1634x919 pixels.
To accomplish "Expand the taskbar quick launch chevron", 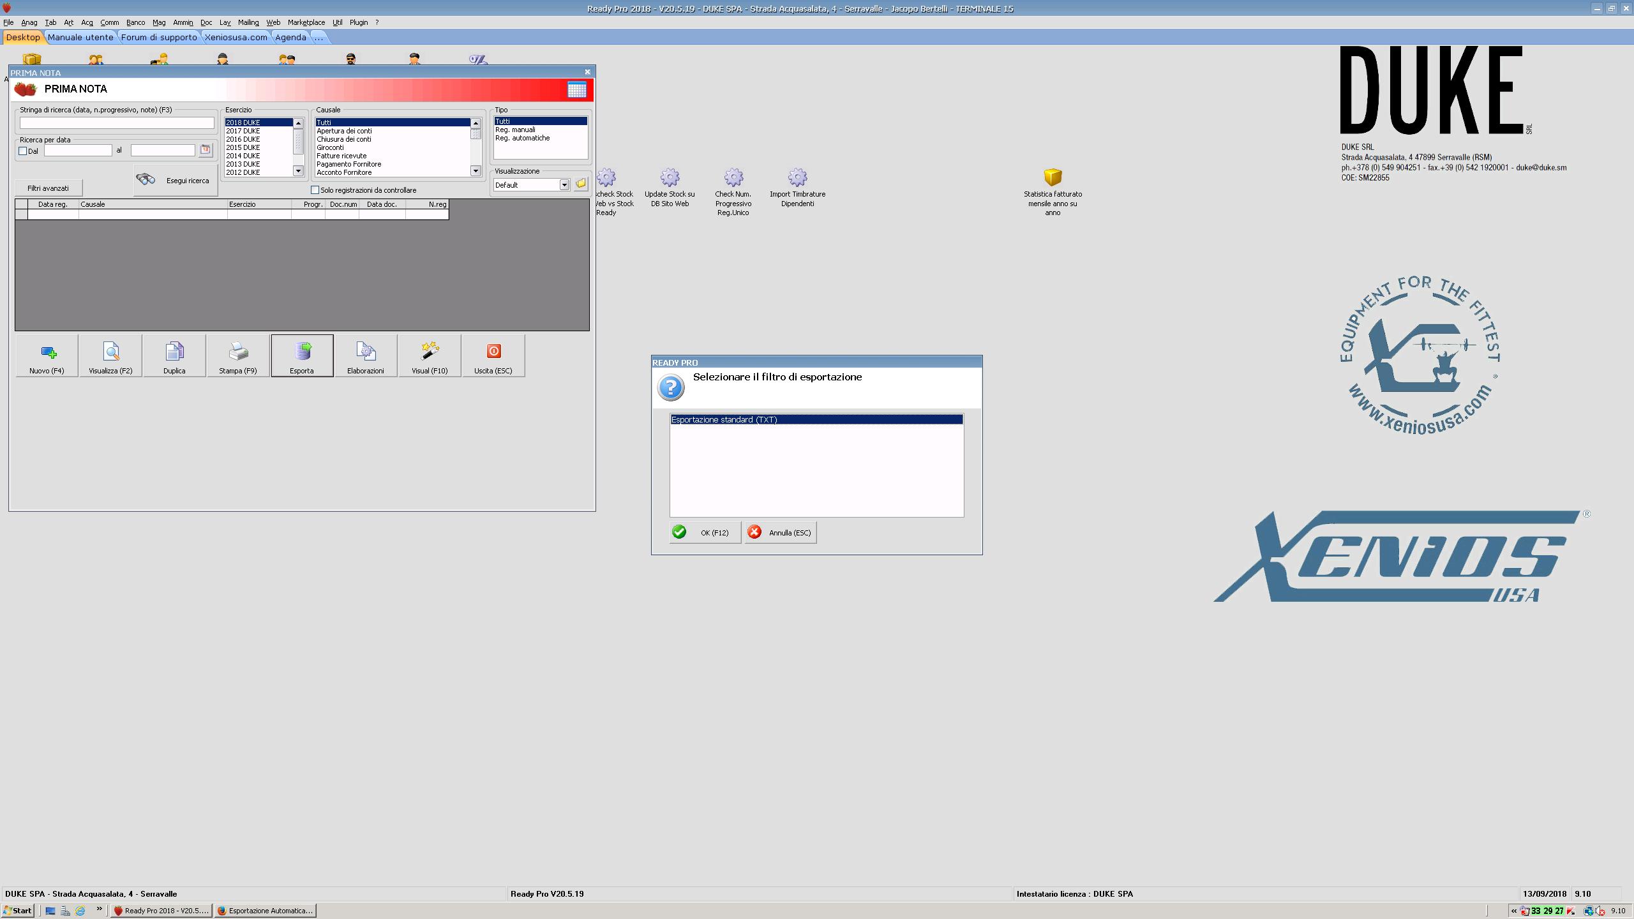I will point(100,909).
